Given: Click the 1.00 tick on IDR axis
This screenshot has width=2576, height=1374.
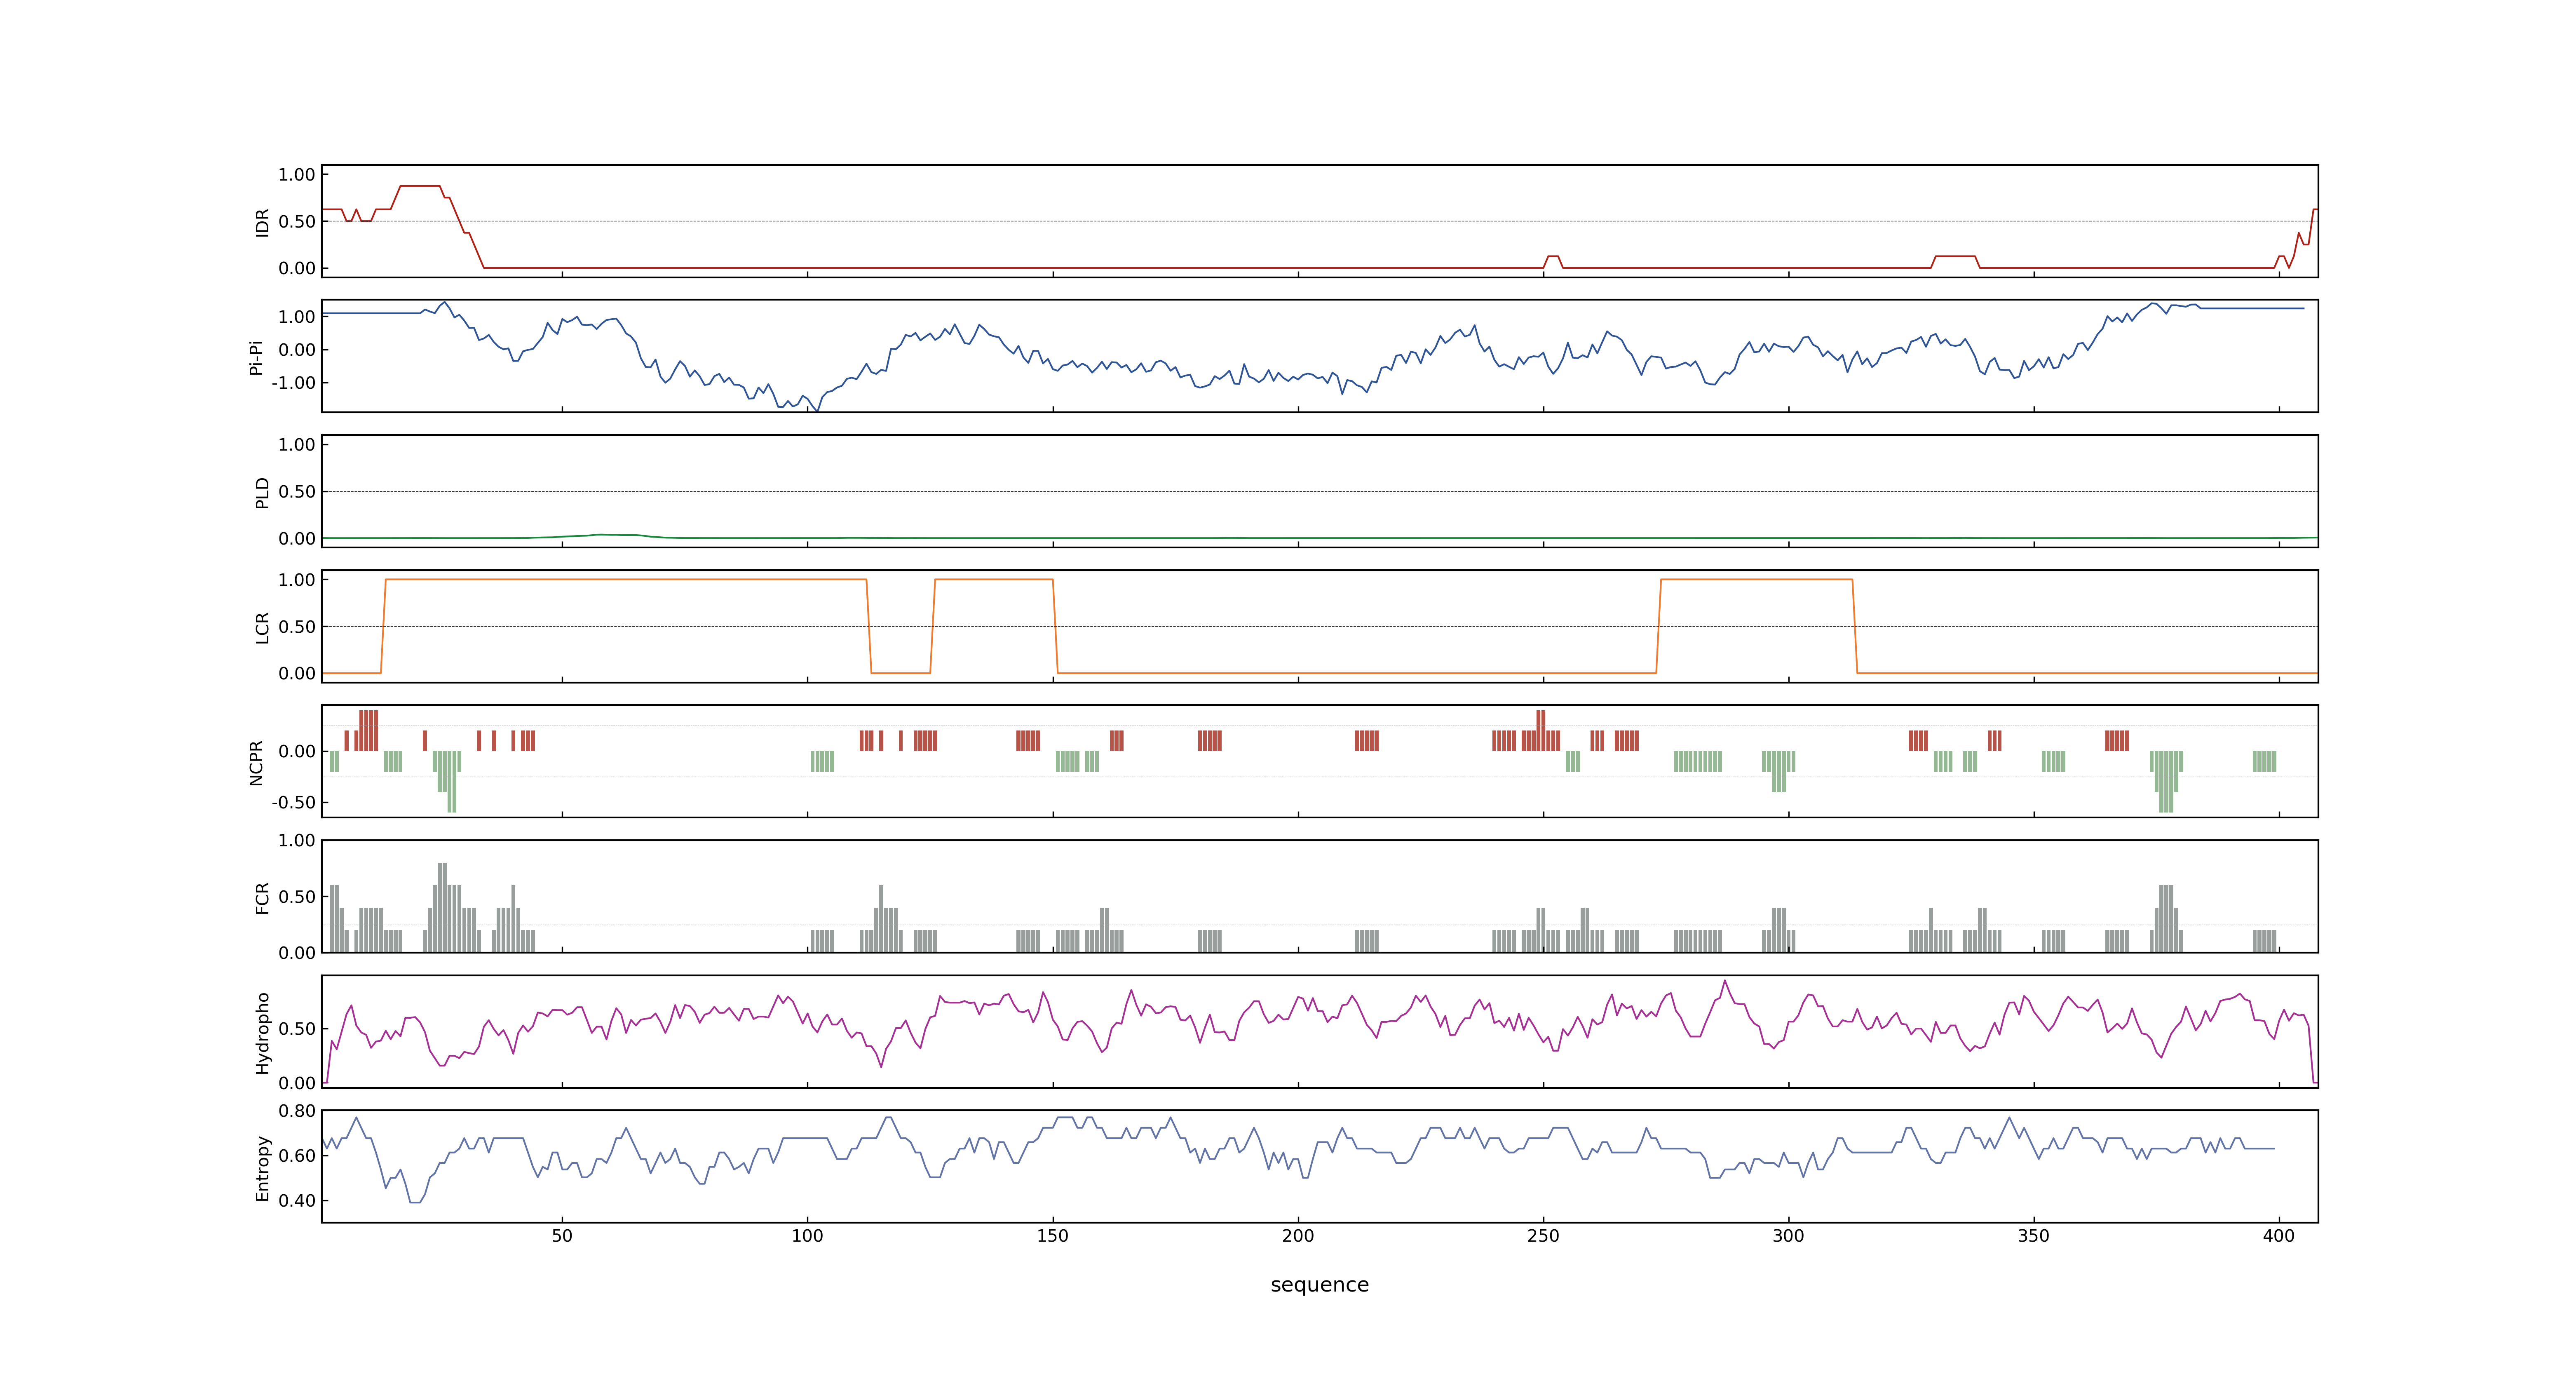Looking at the screenshot, I should (297, 175).
